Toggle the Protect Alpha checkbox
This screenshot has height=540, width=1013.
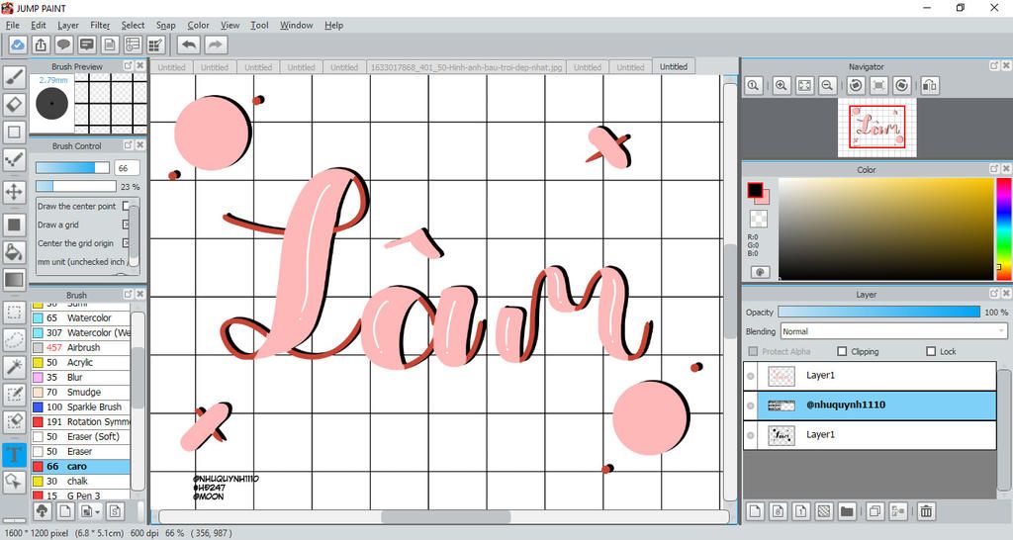pos(753,351)
